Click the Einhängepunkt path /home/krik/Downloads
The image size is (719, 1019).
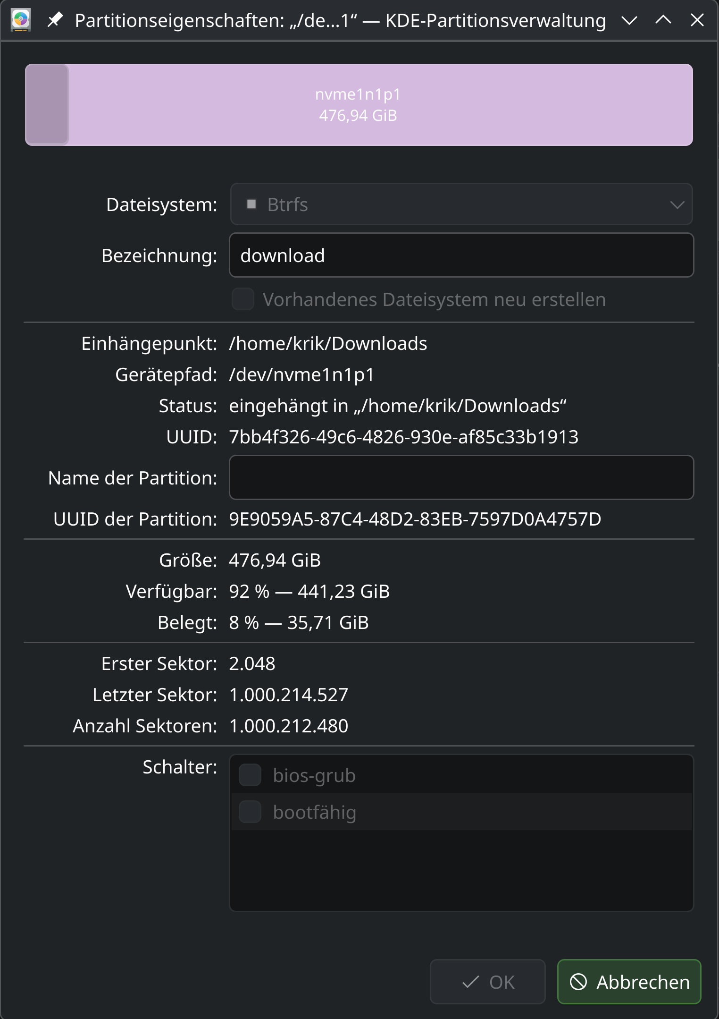pyautogui.click(x=328, y=344)
